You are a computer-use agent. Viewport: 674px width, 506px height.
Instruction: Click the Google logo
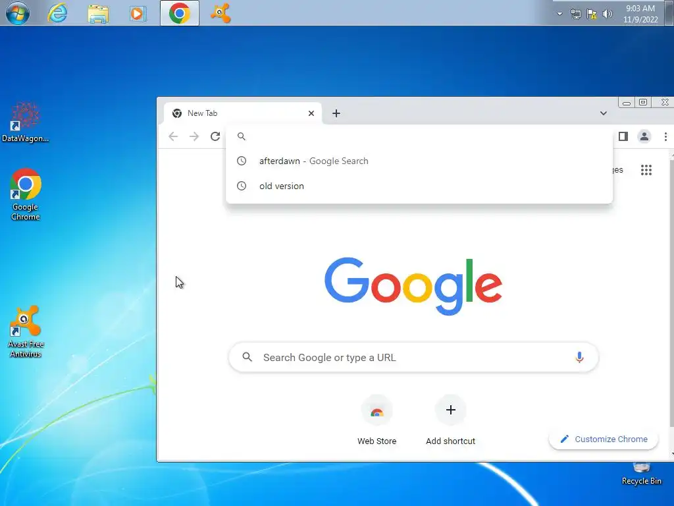(413, 286)
